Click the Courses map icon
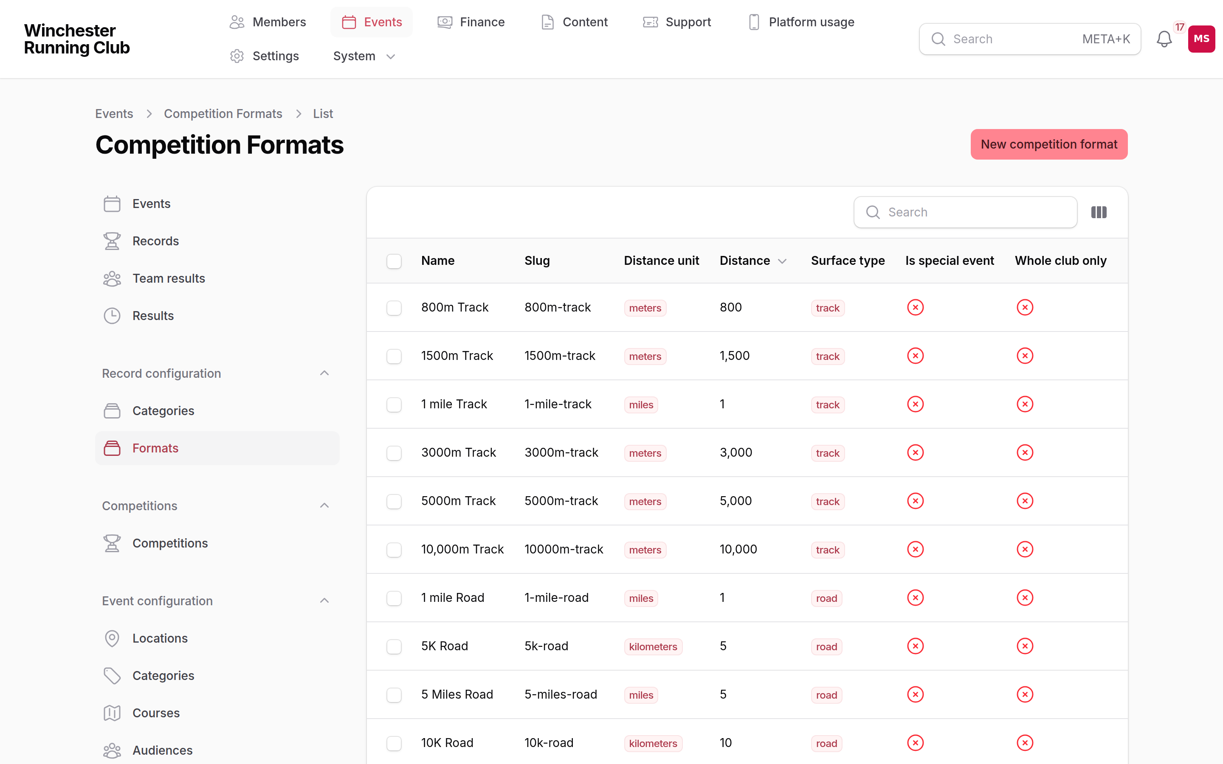The image size is (1223, 764). pos(112,713)
